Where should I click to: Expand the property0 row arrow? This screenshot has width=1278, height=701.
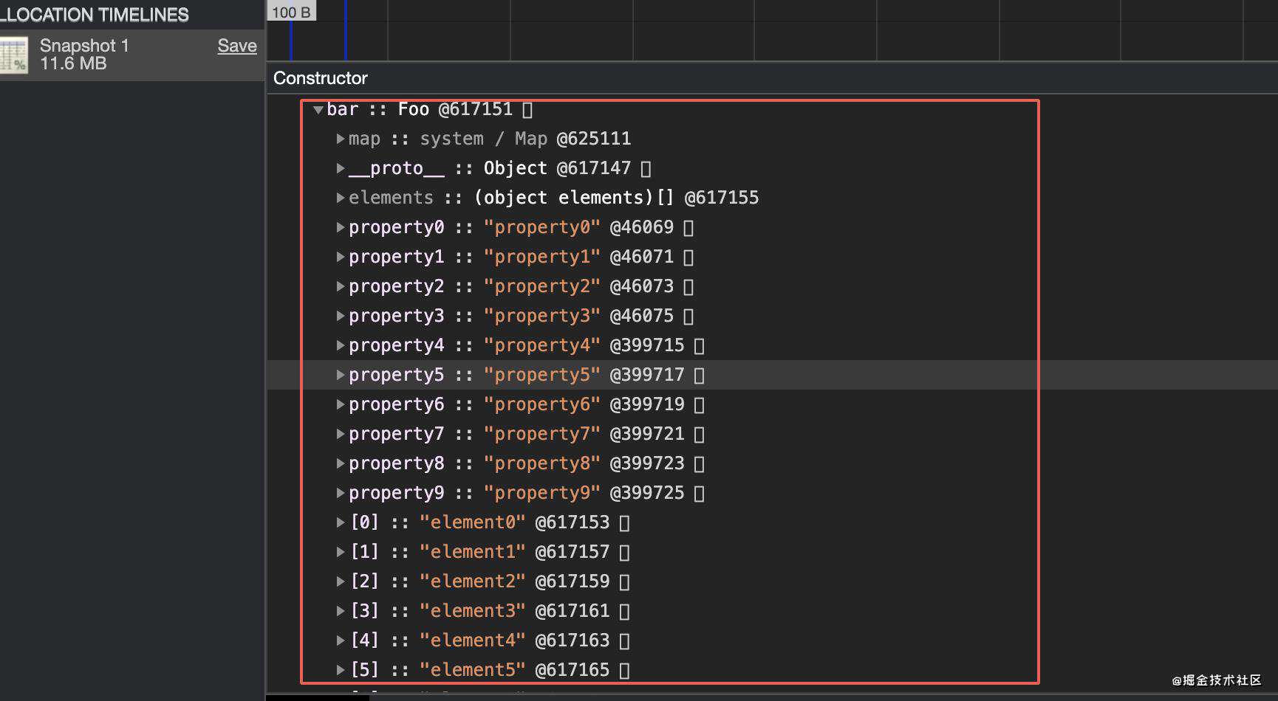pos(341,227)
